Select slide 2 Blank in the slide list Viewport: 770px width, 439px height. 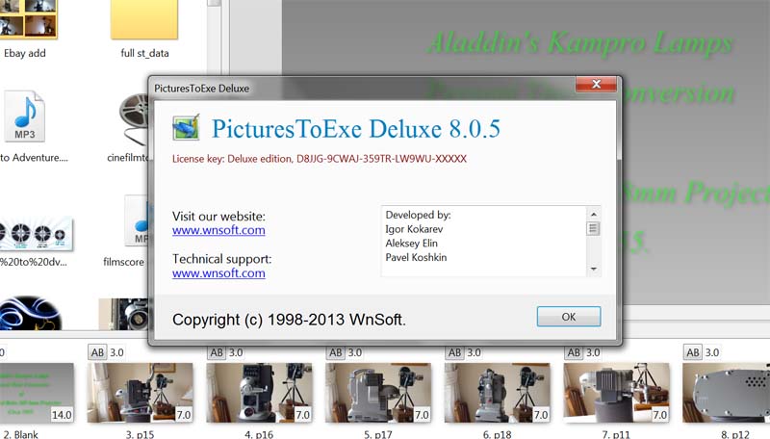[x=37, y=393]
